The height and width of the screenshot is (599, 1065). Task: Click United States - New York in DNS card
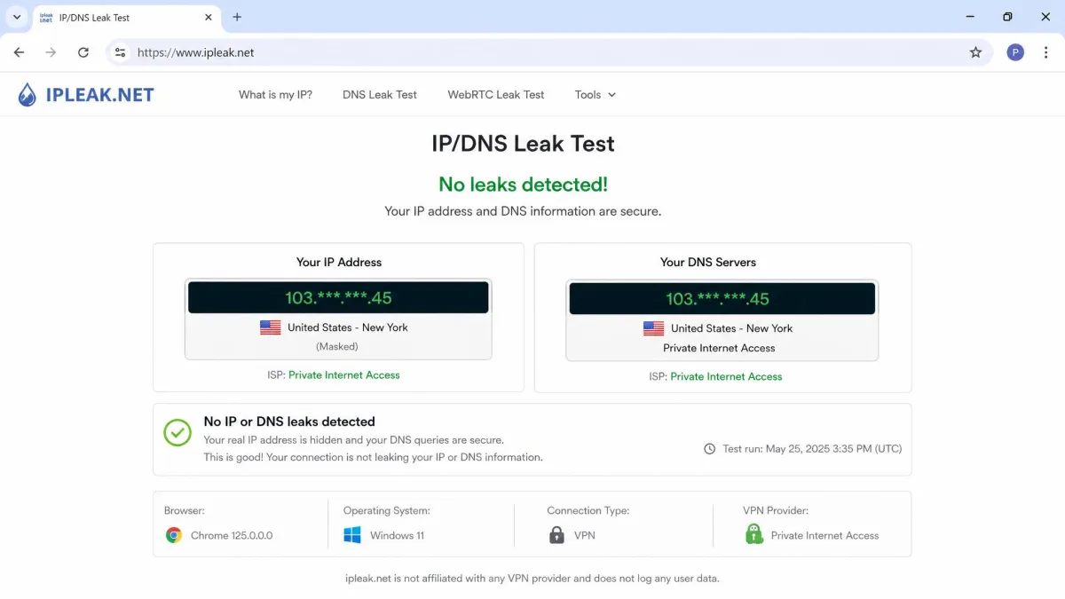pos(732,328)
